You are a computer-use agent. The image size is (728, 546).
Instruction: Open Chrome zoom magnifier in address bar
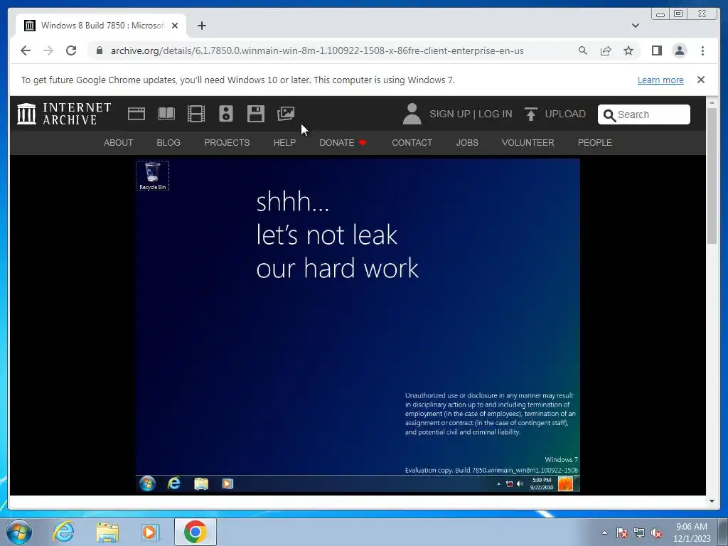(x=583, y=50)
